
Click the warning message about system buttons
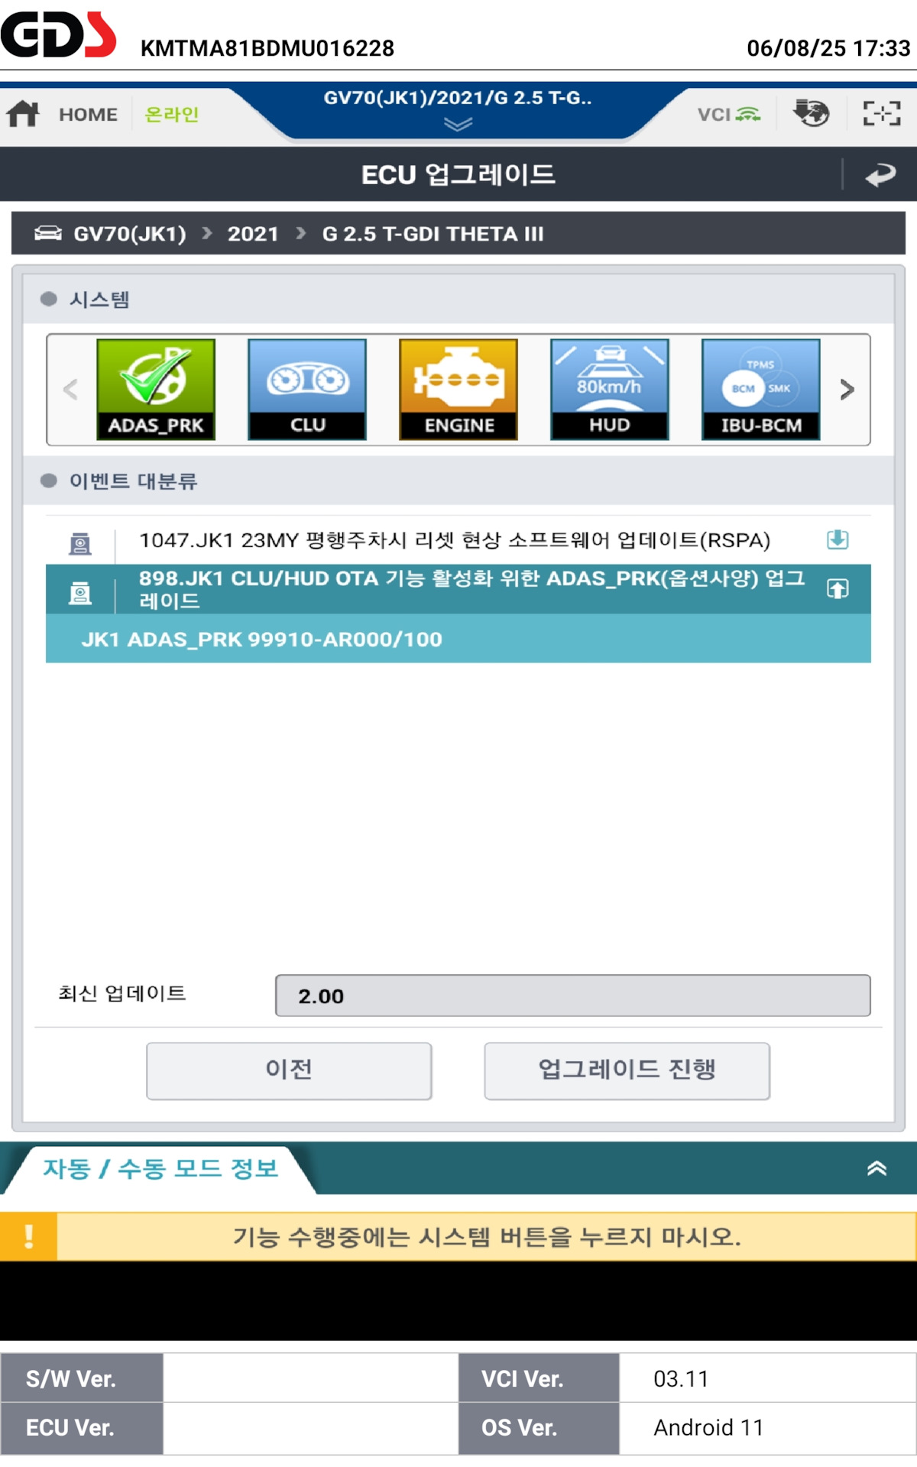tap(487, 1236)
